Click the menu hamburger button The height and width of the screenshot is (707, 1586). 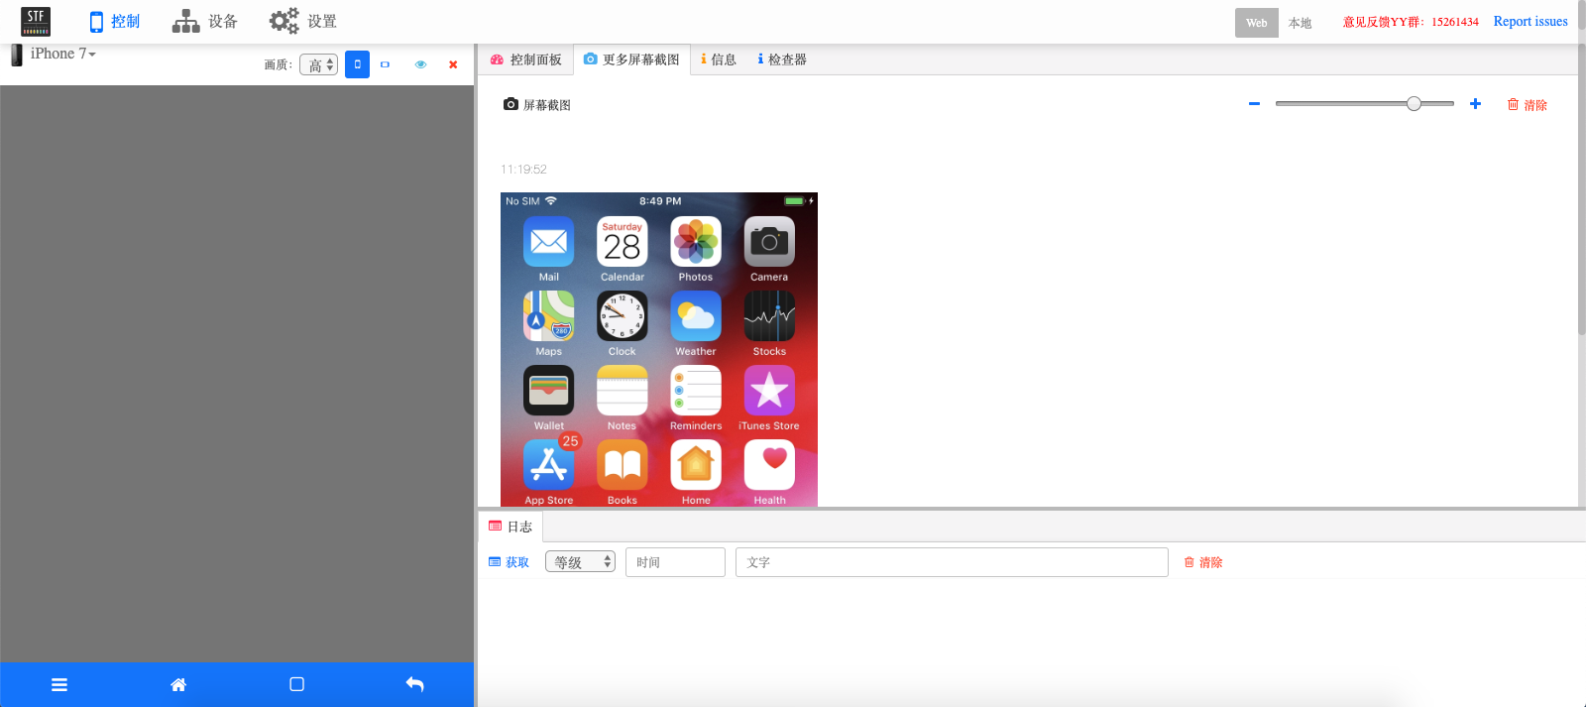coord(59,684)
